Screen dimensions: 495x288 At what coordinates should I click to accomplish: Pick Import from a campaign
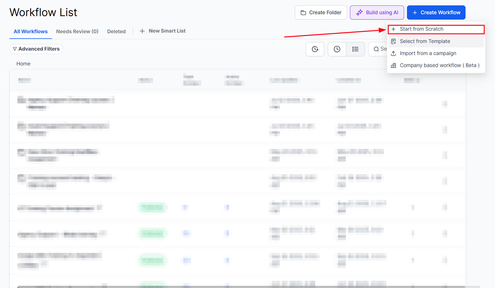[436, 53]
